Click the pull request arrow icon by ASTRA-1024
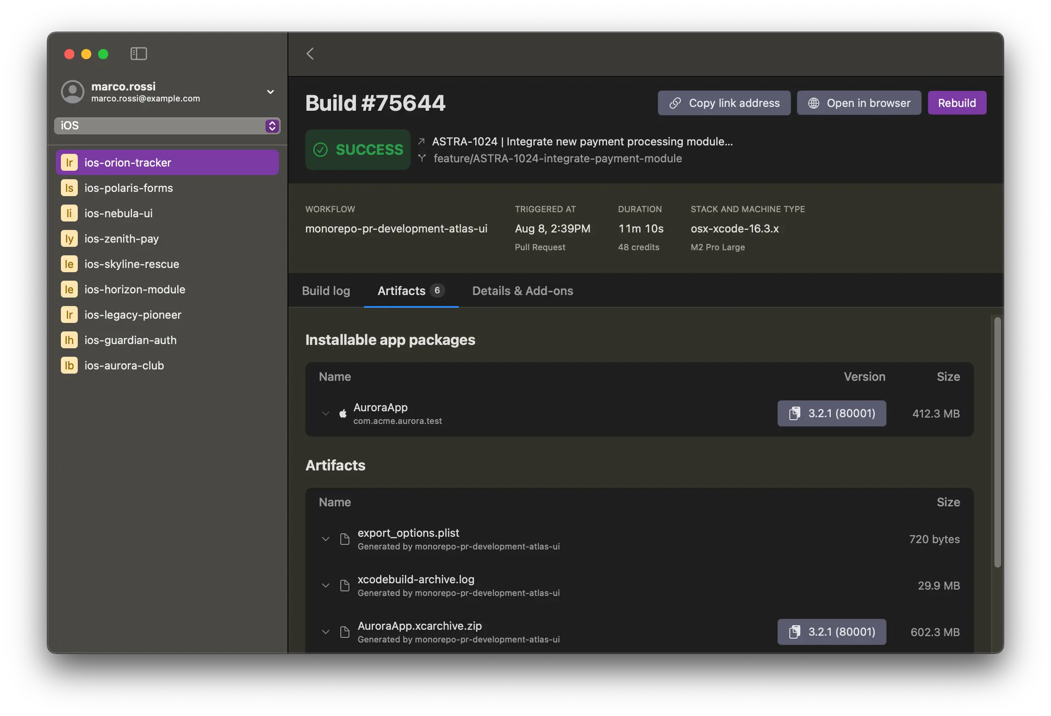The width and height of the screenshot is (1051, 716). pos(421,142)
